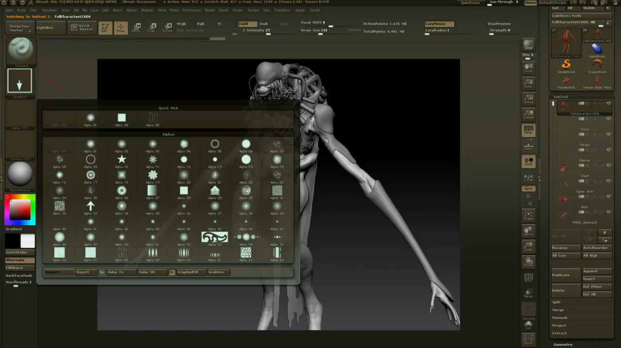Expand the Project section
Viewport: 621px width, 348px height.
tap(559, 325)
